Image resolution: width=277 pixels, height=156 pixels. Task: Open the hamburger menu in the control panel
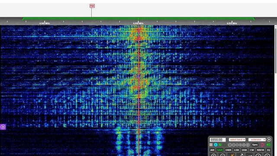click(211, 145)
